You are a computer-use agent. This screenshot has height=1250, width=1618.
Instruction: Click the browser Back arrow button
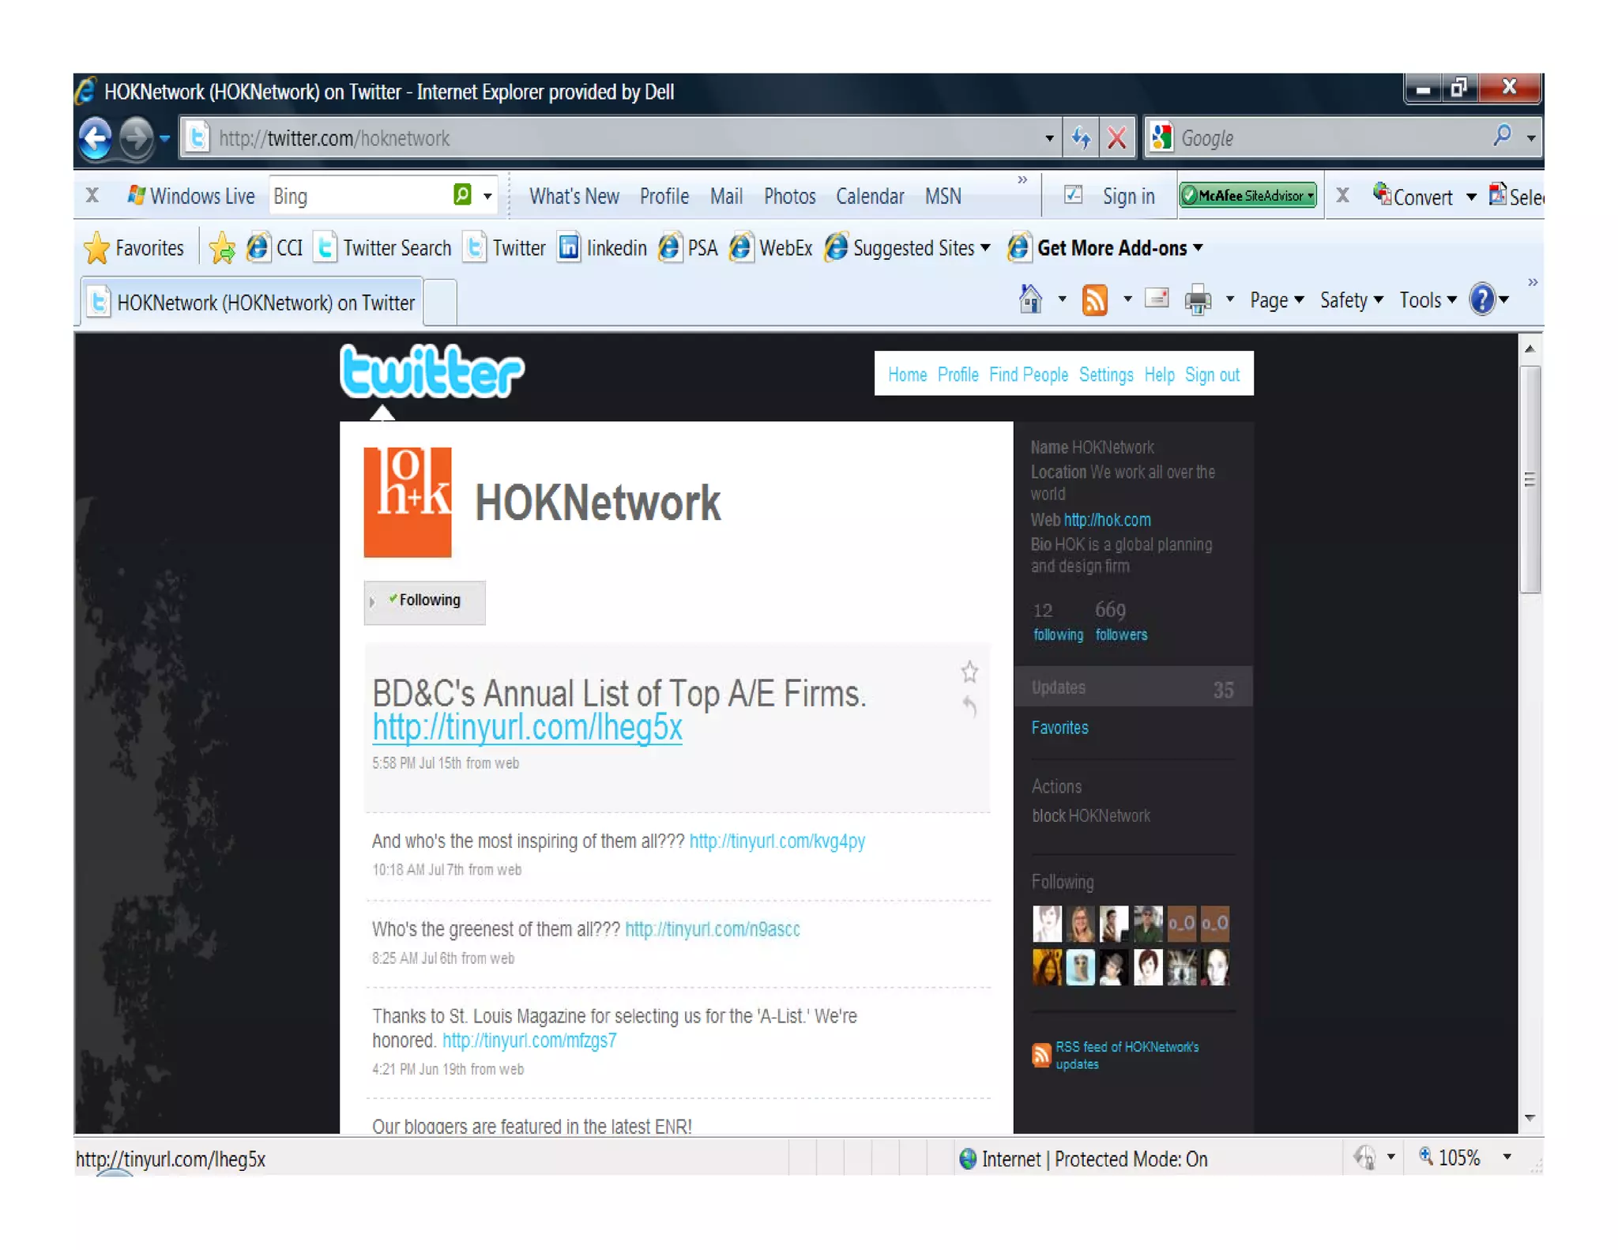(x=96, y=138)
